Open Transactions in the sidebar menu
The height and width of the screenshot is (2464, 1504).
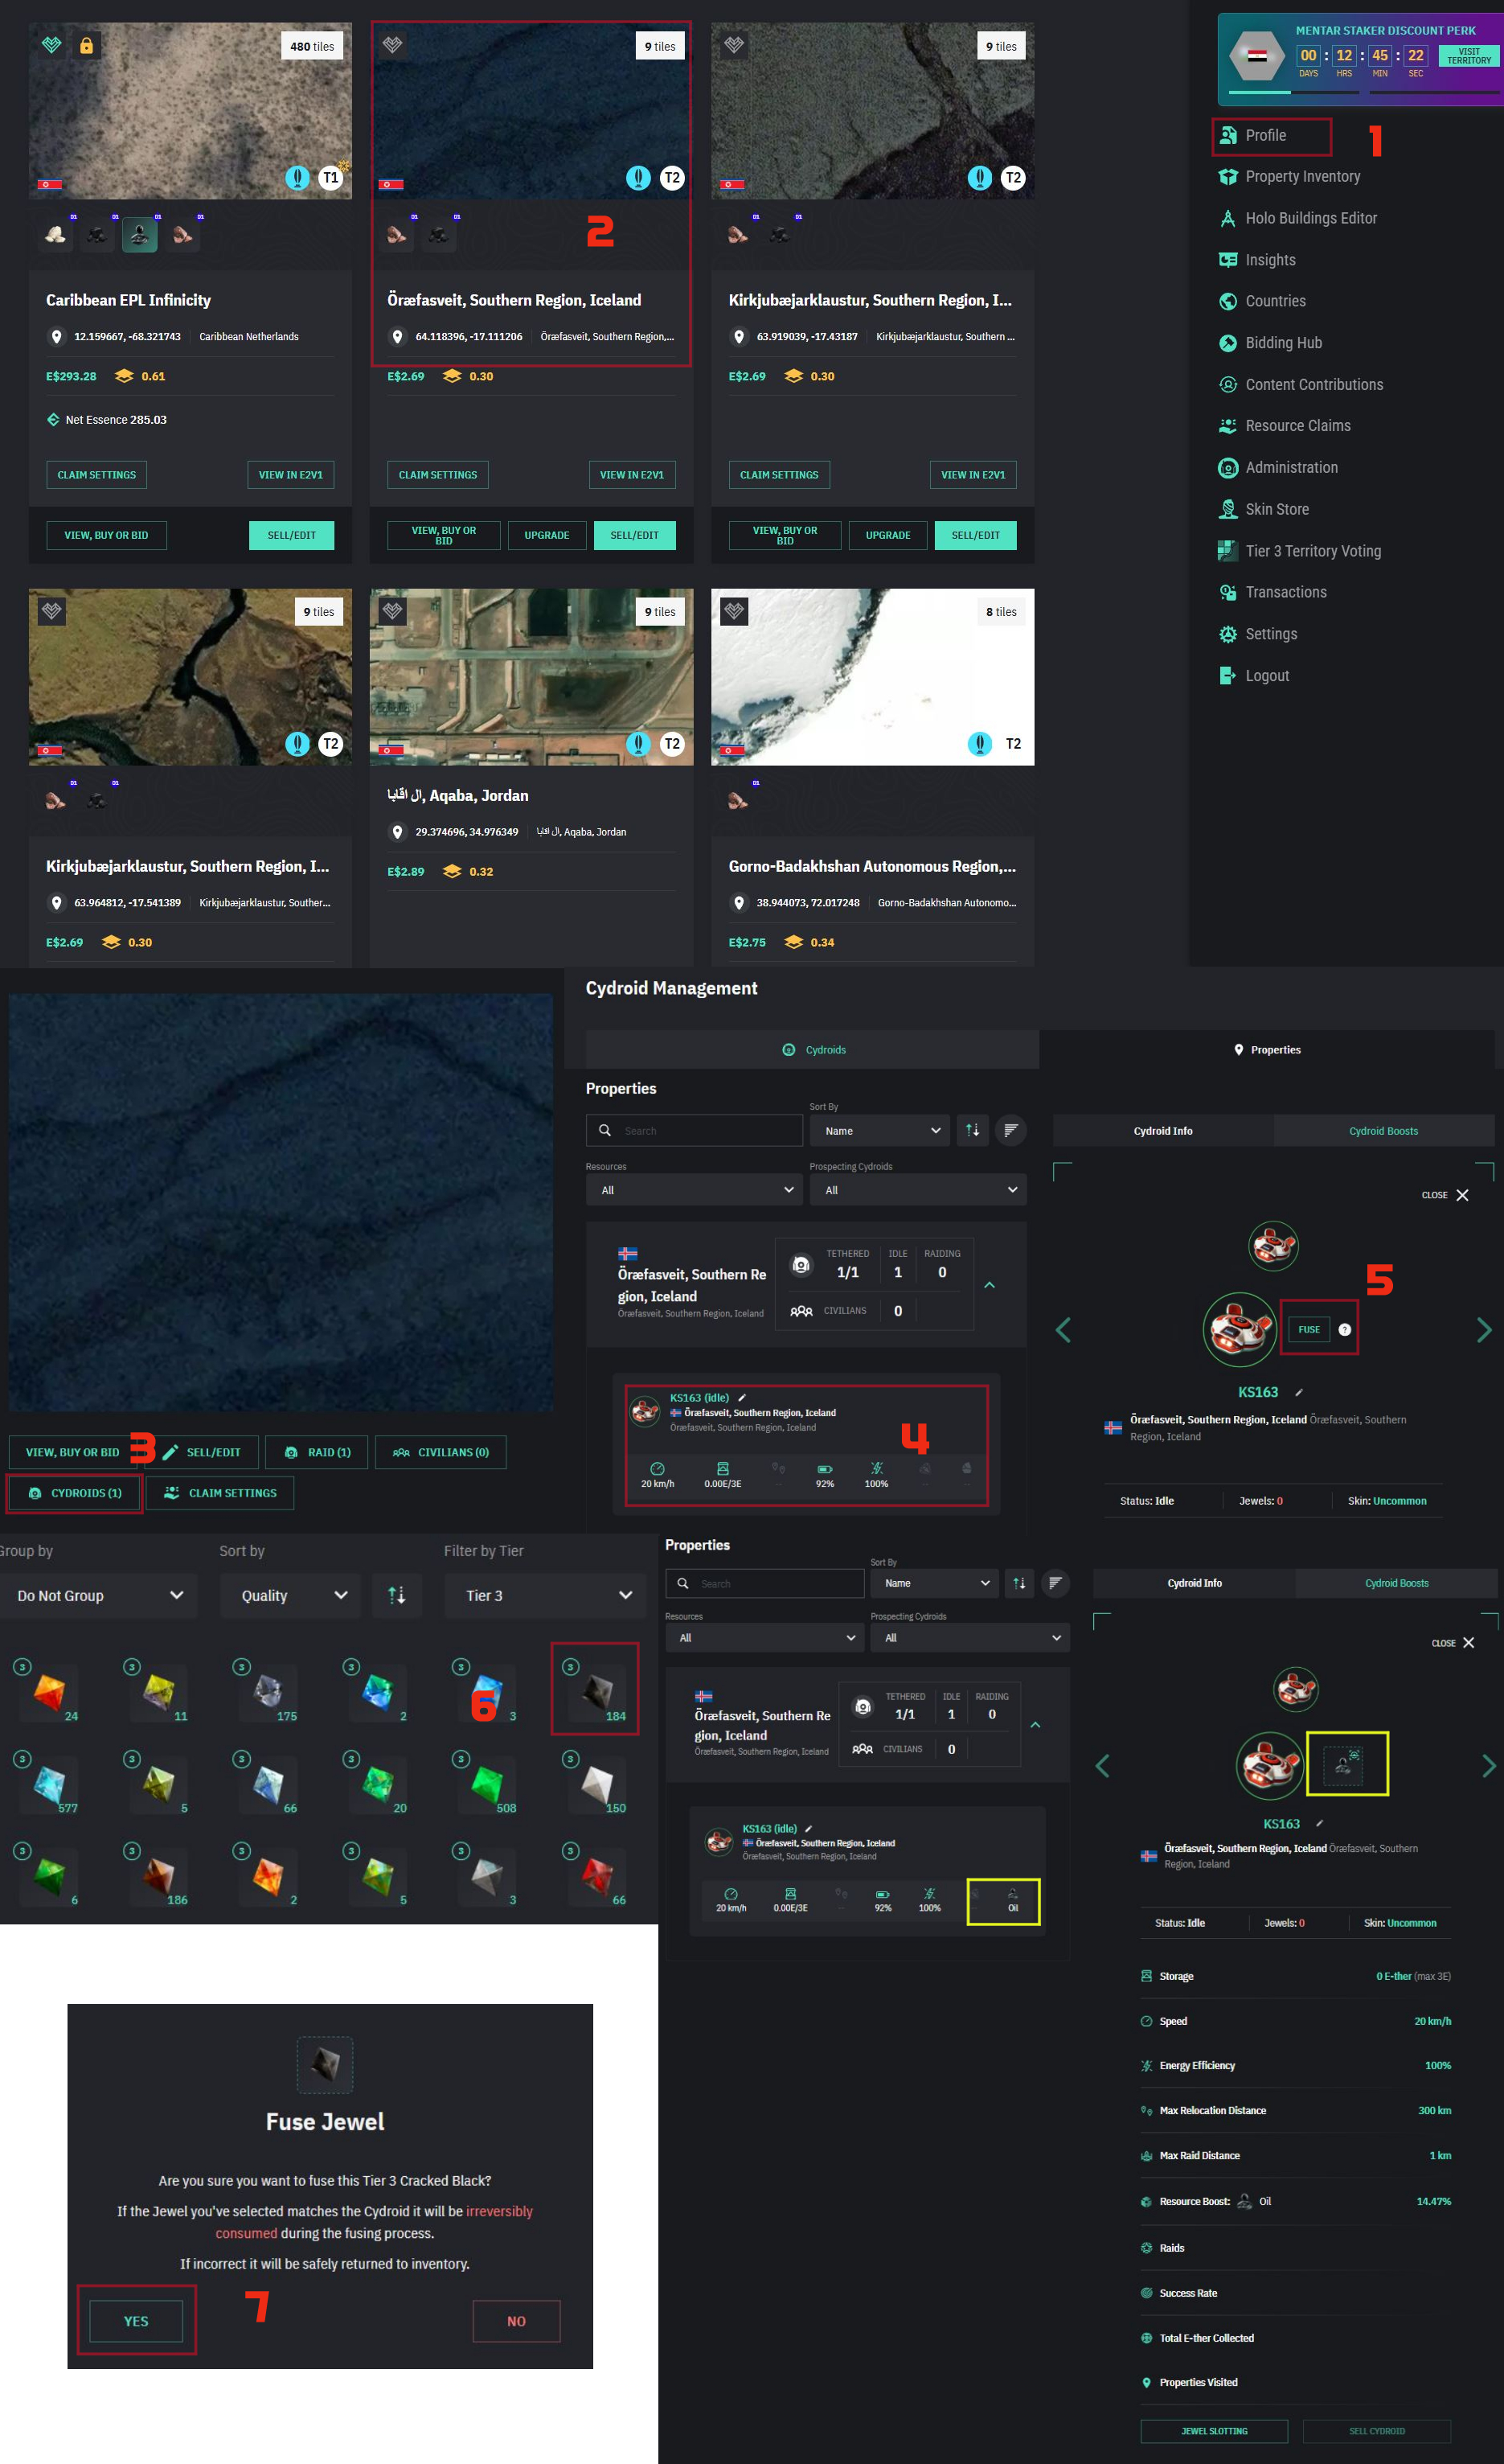point(1286,592)
